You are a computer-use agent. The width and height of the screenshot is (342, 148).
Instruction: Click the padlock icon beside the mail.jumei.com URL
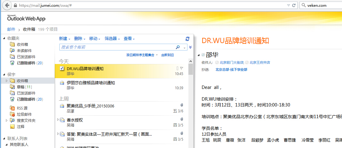(x=15, y=6)
